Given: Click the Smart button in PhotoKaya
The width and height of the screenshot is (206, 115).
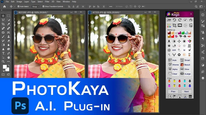Looking at the screenshot, I should [185, 60].
